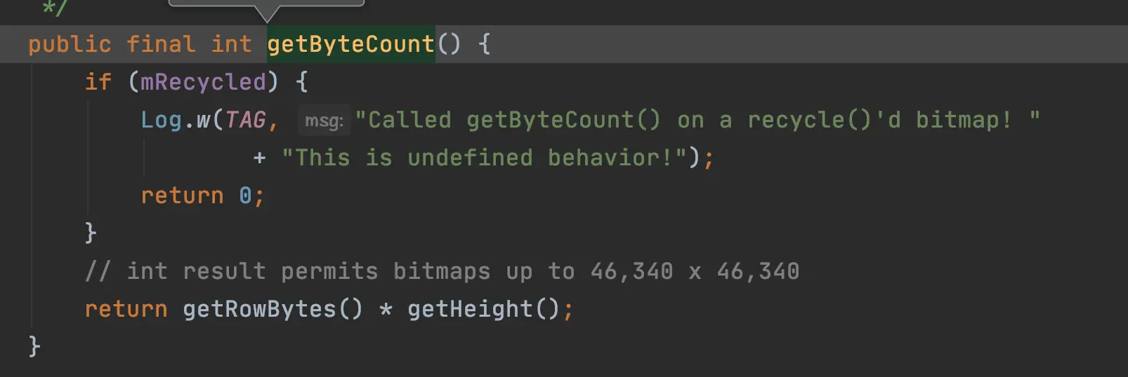Screen dimensions: 1128x377
Task: Click the mRecycled field reference
Action: pos(203,82)
